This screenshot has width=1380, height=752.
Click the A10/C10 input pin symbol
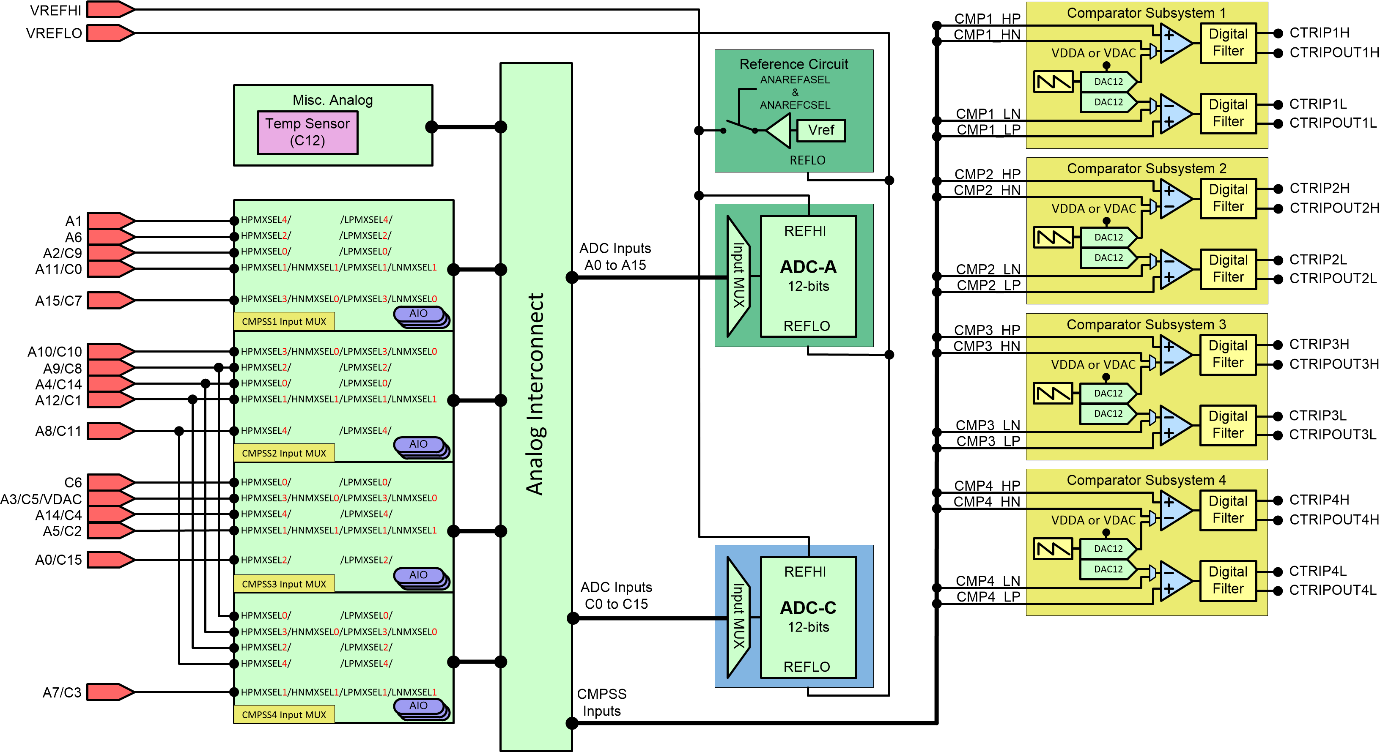pyautogui.click(x=110, y=351)
